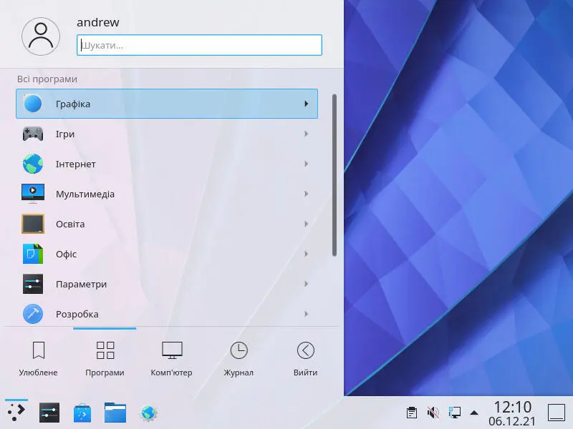Click the Офіс document icon

coord(32,254)
